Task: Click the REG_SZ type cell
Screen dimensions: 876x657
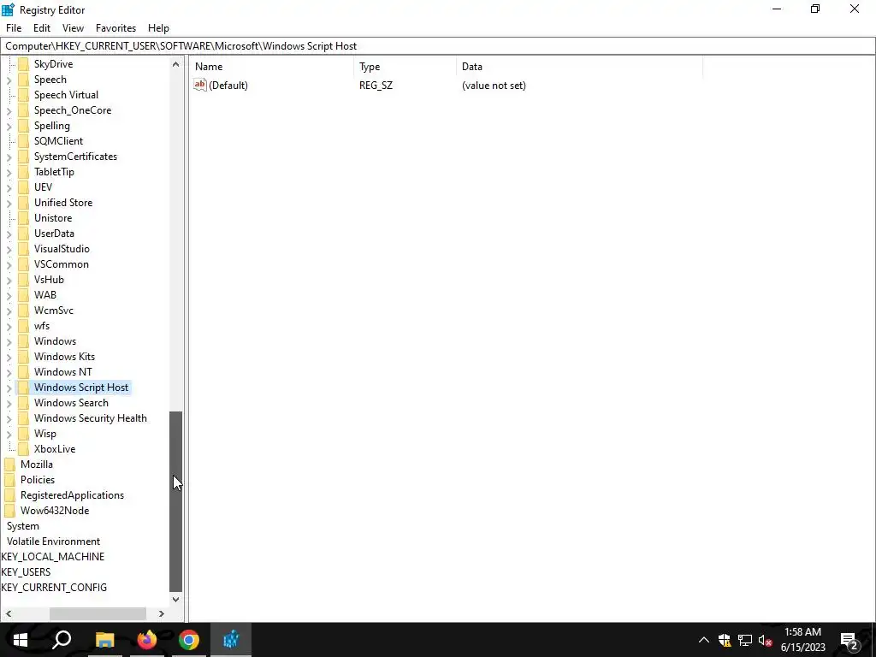Action: click(376, 86)
